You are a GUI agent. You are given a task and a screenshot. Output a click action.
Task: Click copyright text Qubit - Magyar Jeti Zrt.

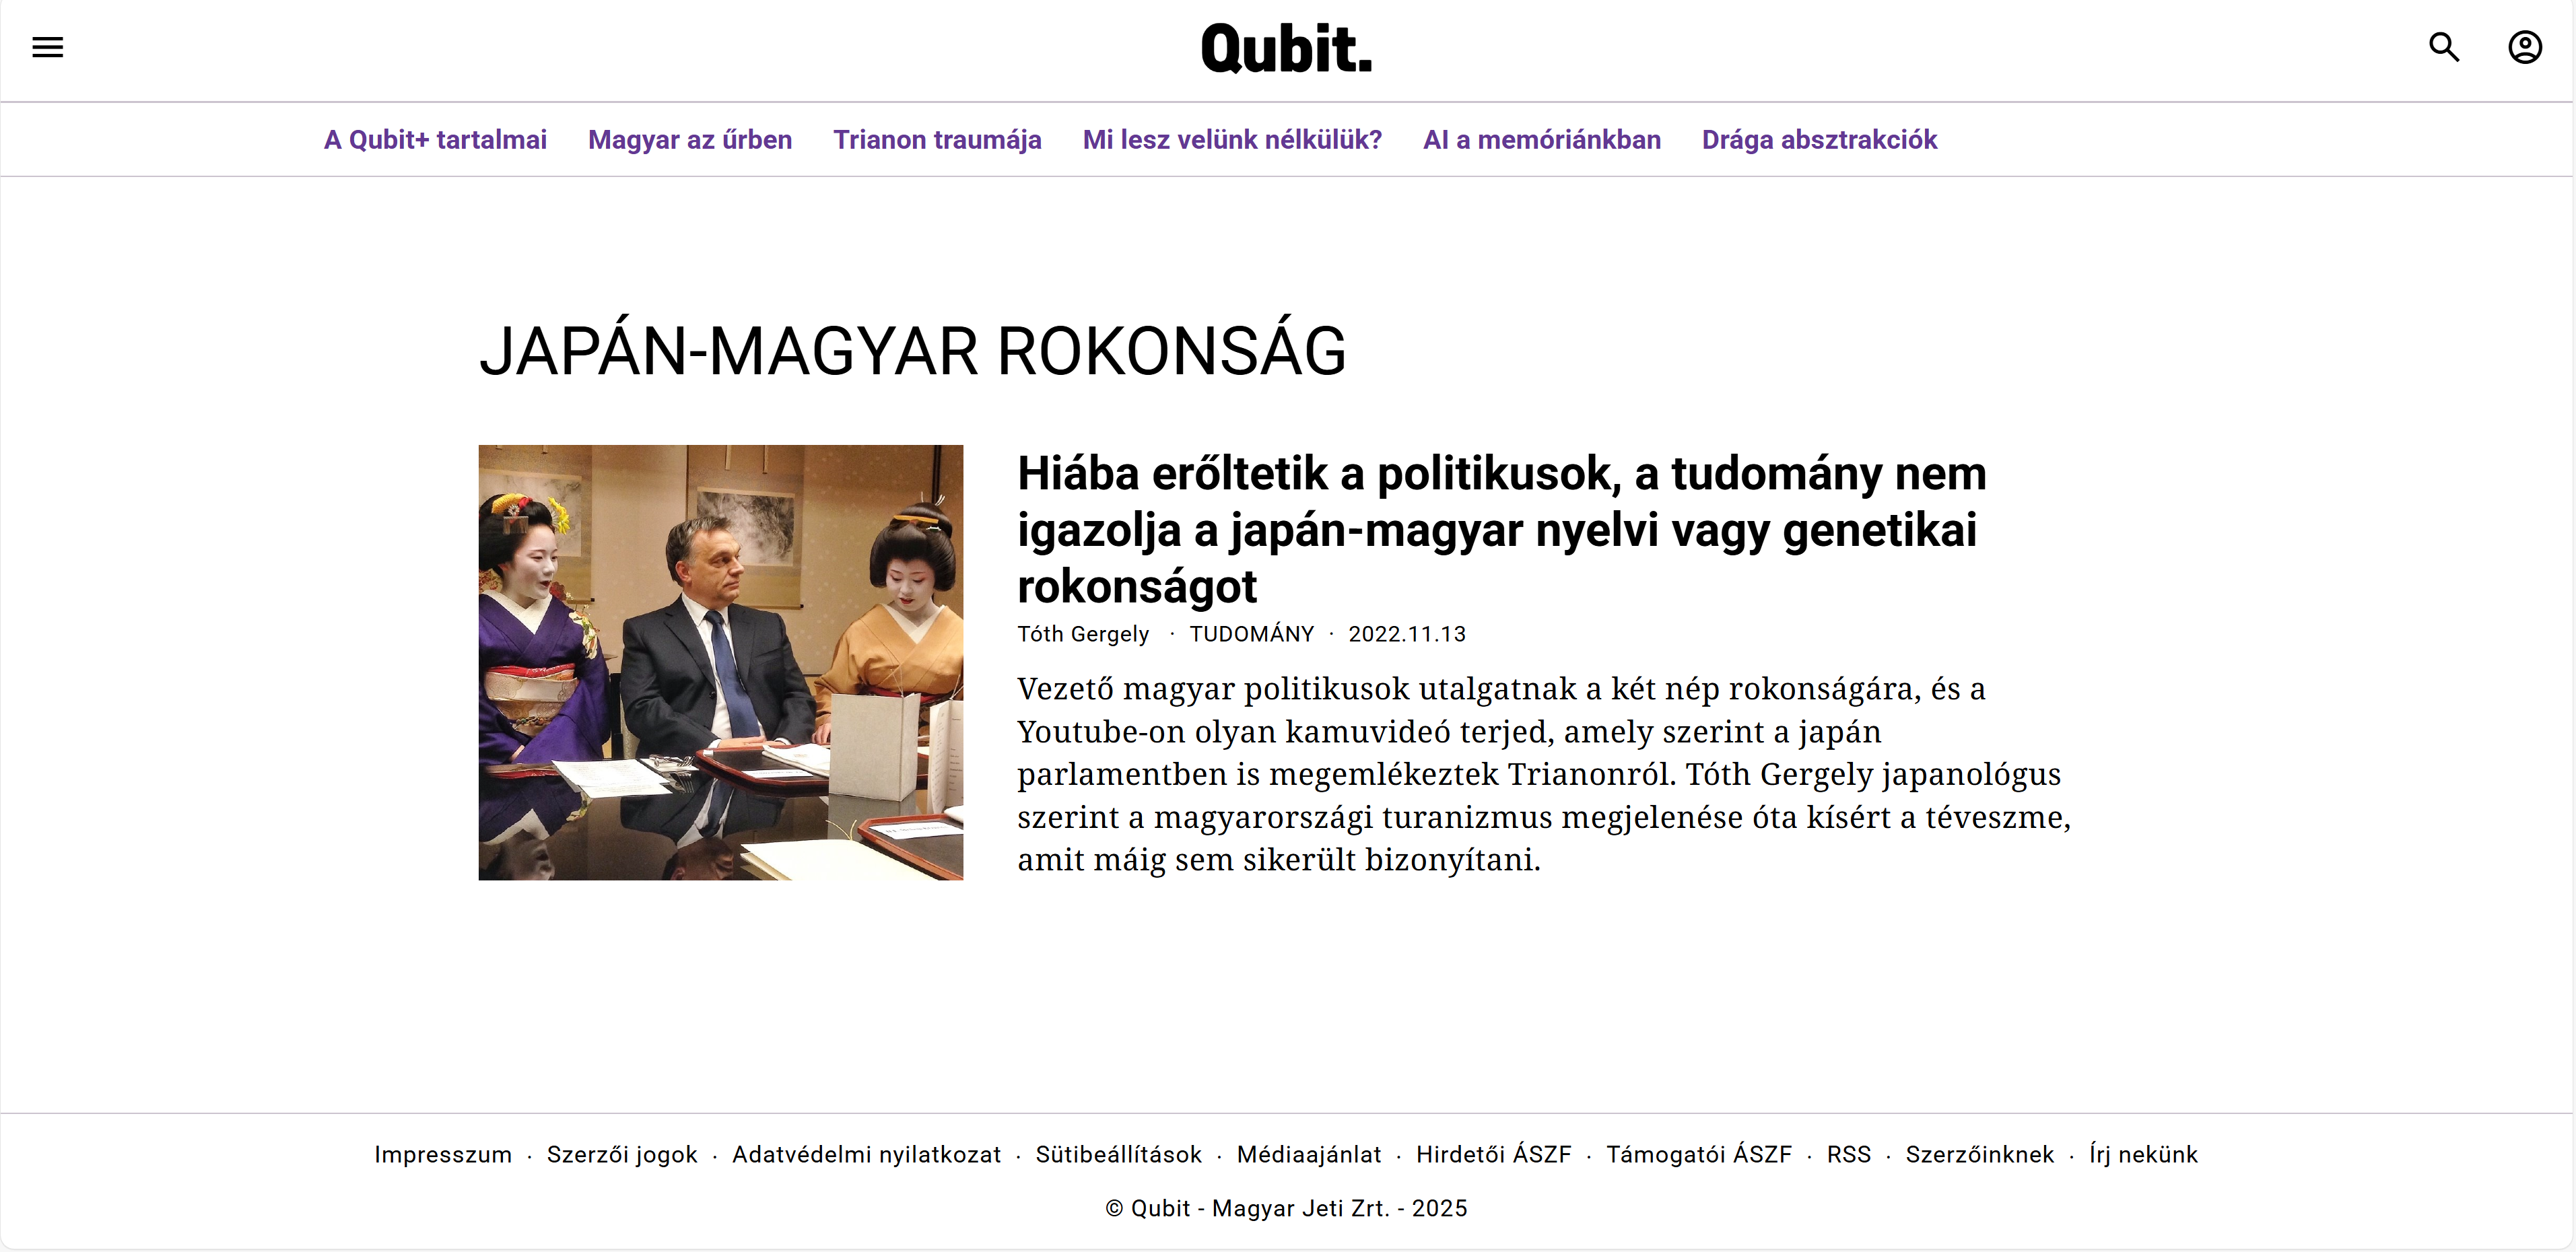tap(1286, 1208)
